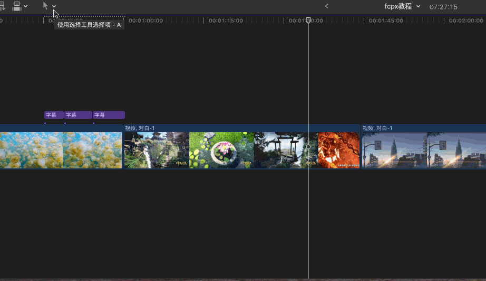Click the 00:01:45:00 mark on ruler
This screenshot has height=281, width=486.
[386, 21]
